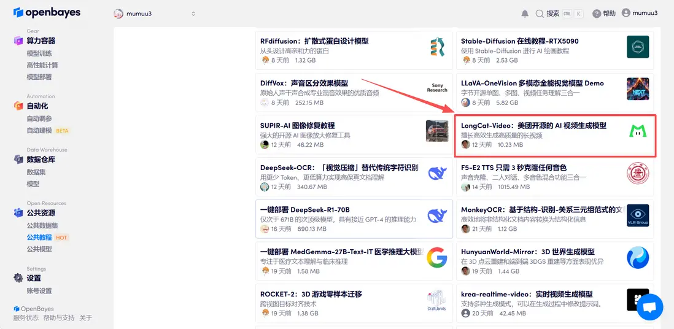
Task: Click the OpenBayes logo
Action: pyautogui.click(x=47, y=12)
